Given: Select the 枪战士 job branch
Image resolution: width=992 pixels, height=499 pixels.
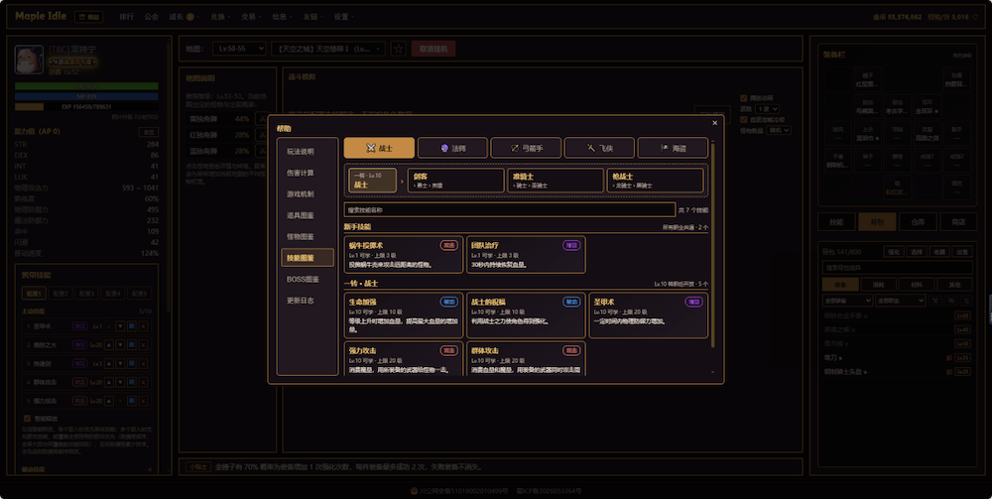Looking at the screenshot, I should [655, 181].
